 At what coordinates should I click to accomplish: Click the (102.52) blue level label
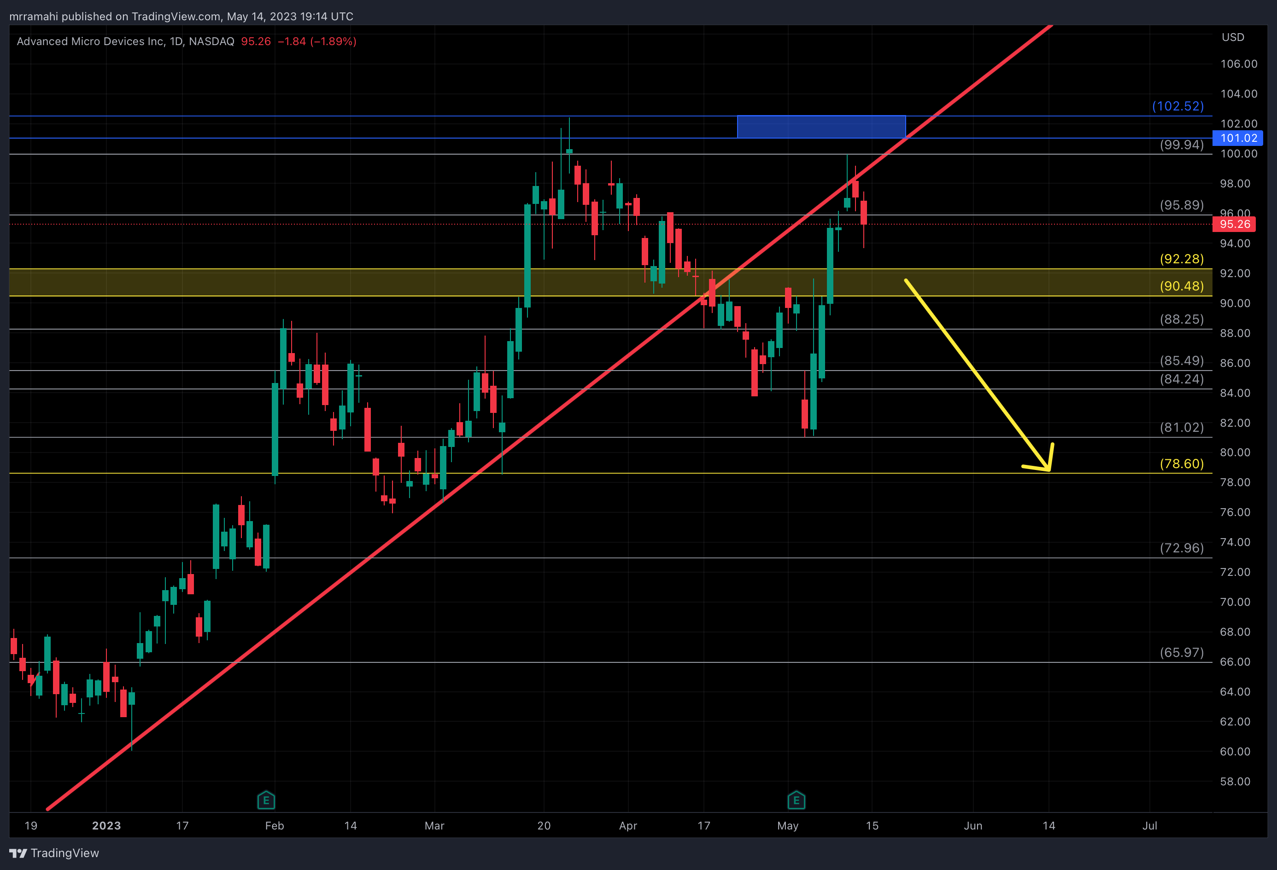point(1177,106)
